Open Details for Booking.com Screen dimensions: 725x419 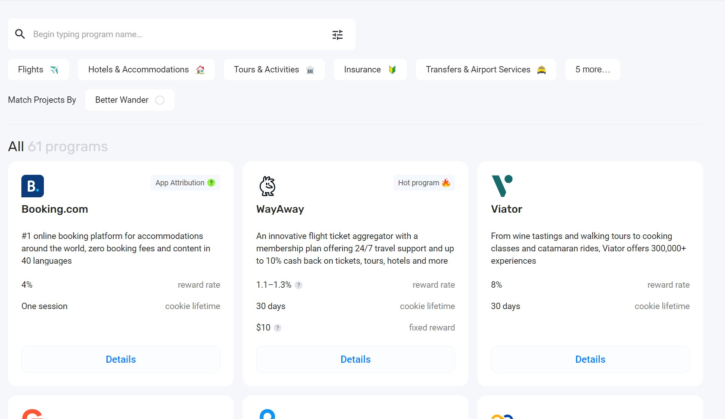[121, 359]
